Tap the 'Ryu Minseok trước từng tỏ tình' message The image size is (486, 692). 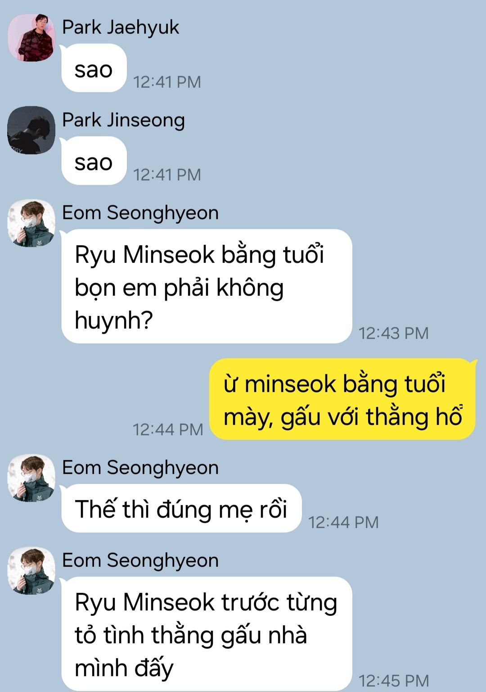click(207, 634)
